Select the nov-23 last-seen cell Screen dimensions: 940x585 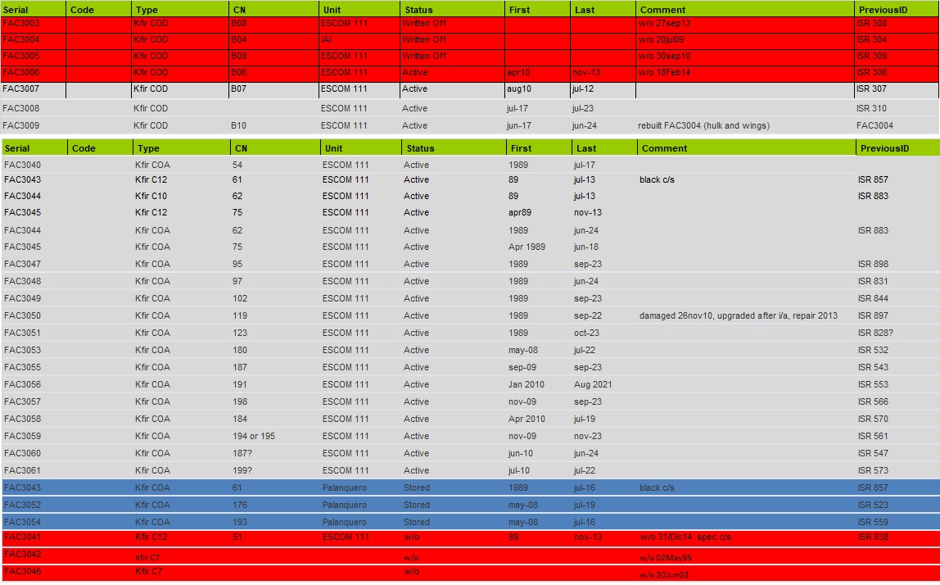point(588,436)
